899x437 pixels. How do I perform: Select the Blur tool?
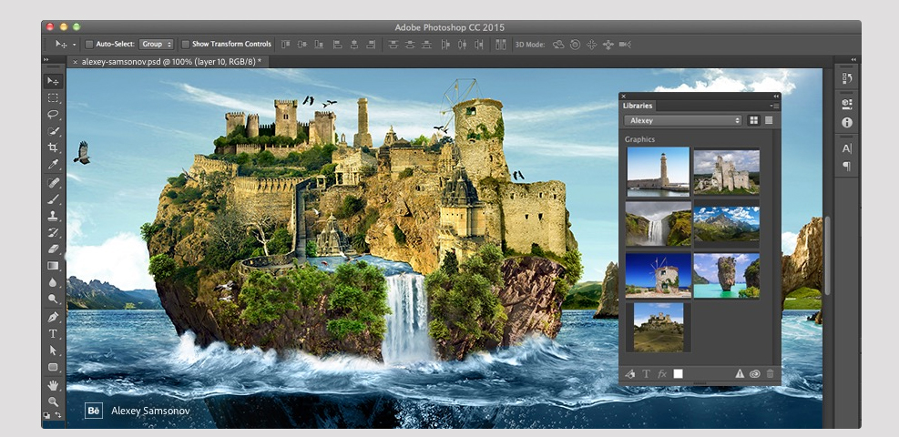click(x=54, y=282)
